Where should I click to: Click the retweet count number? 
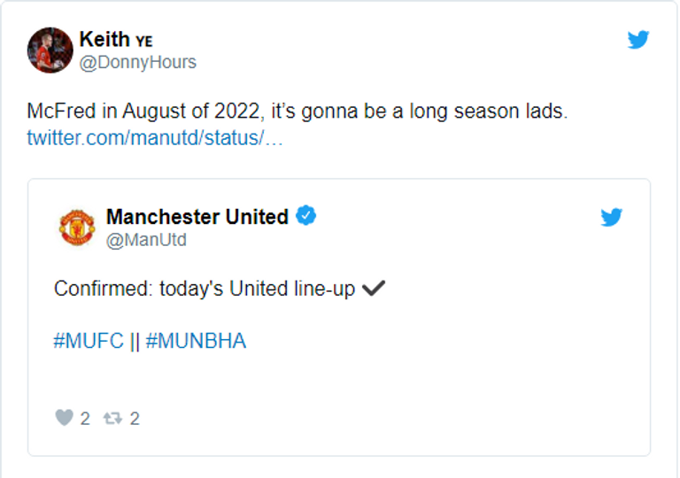pos(135,419)
